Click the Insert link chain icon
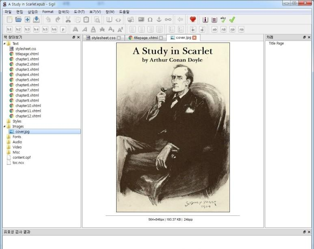Viewport: 314px width, 249px height. pyautogui.click(x=168, y=19)
